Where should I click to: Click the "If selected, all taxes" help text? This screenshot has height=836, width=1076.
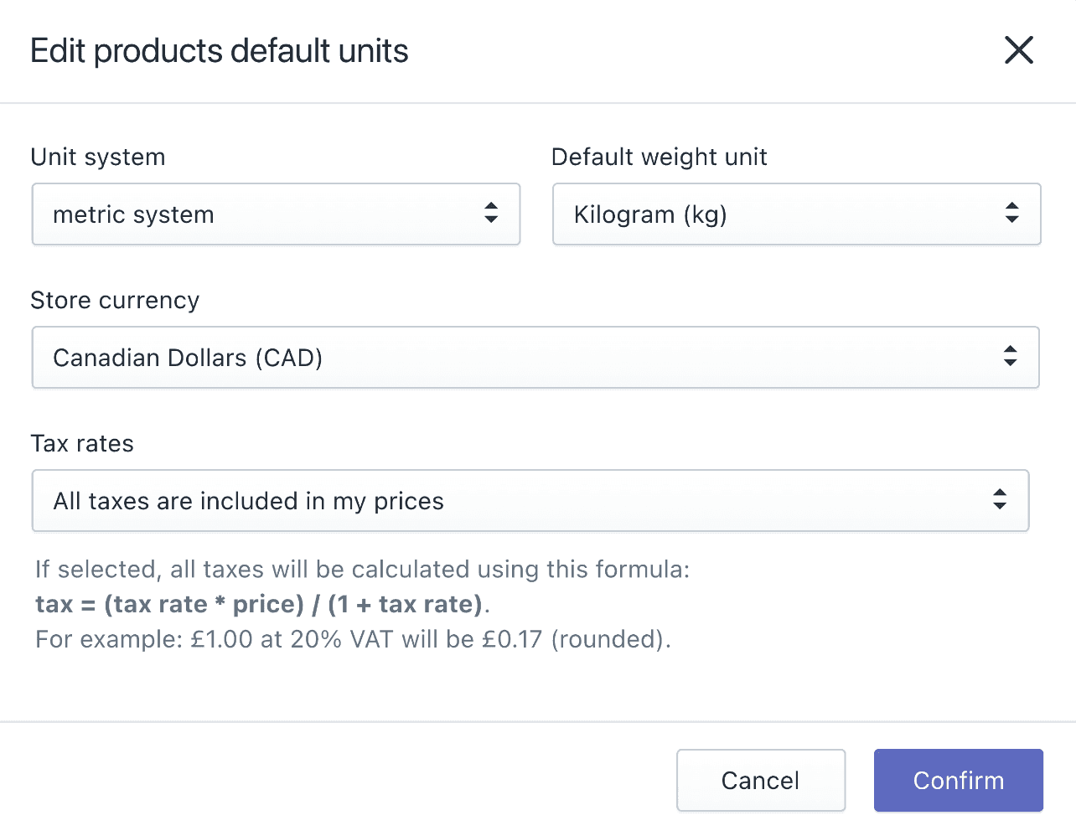pos(362,570)
